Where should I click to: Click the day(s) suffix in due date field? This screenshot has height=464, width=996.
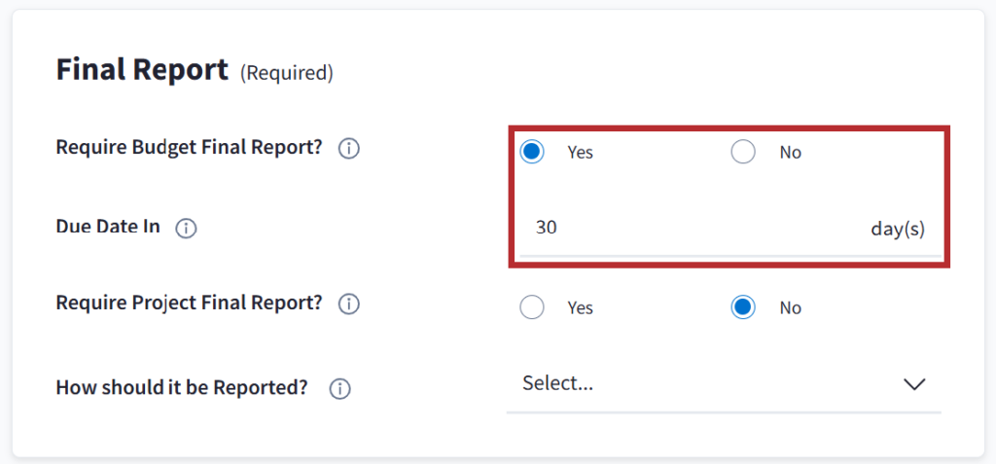898,231
